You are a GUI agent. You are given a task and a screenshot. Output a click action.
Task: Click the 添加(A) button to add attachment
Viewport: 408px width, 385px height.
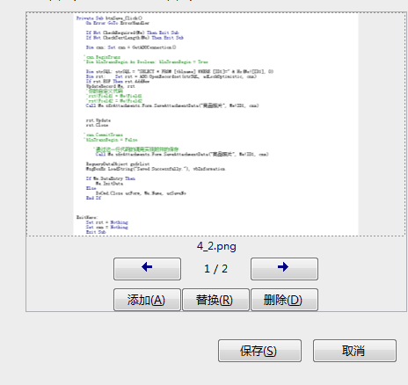click(147, 300)
